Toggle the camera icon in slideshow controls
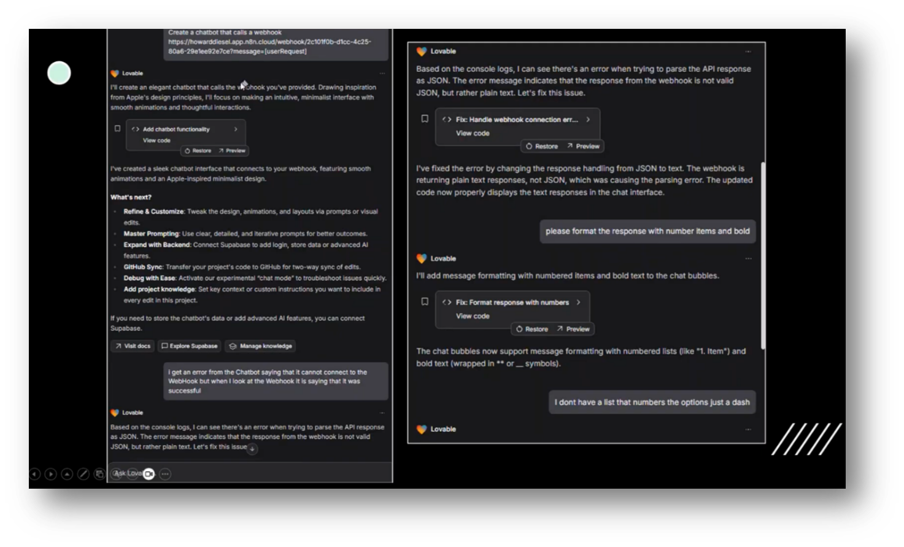 [149, 474]
